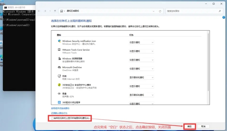Click 通知区域图标 in the address breadcrumb

tap(73, 11)
